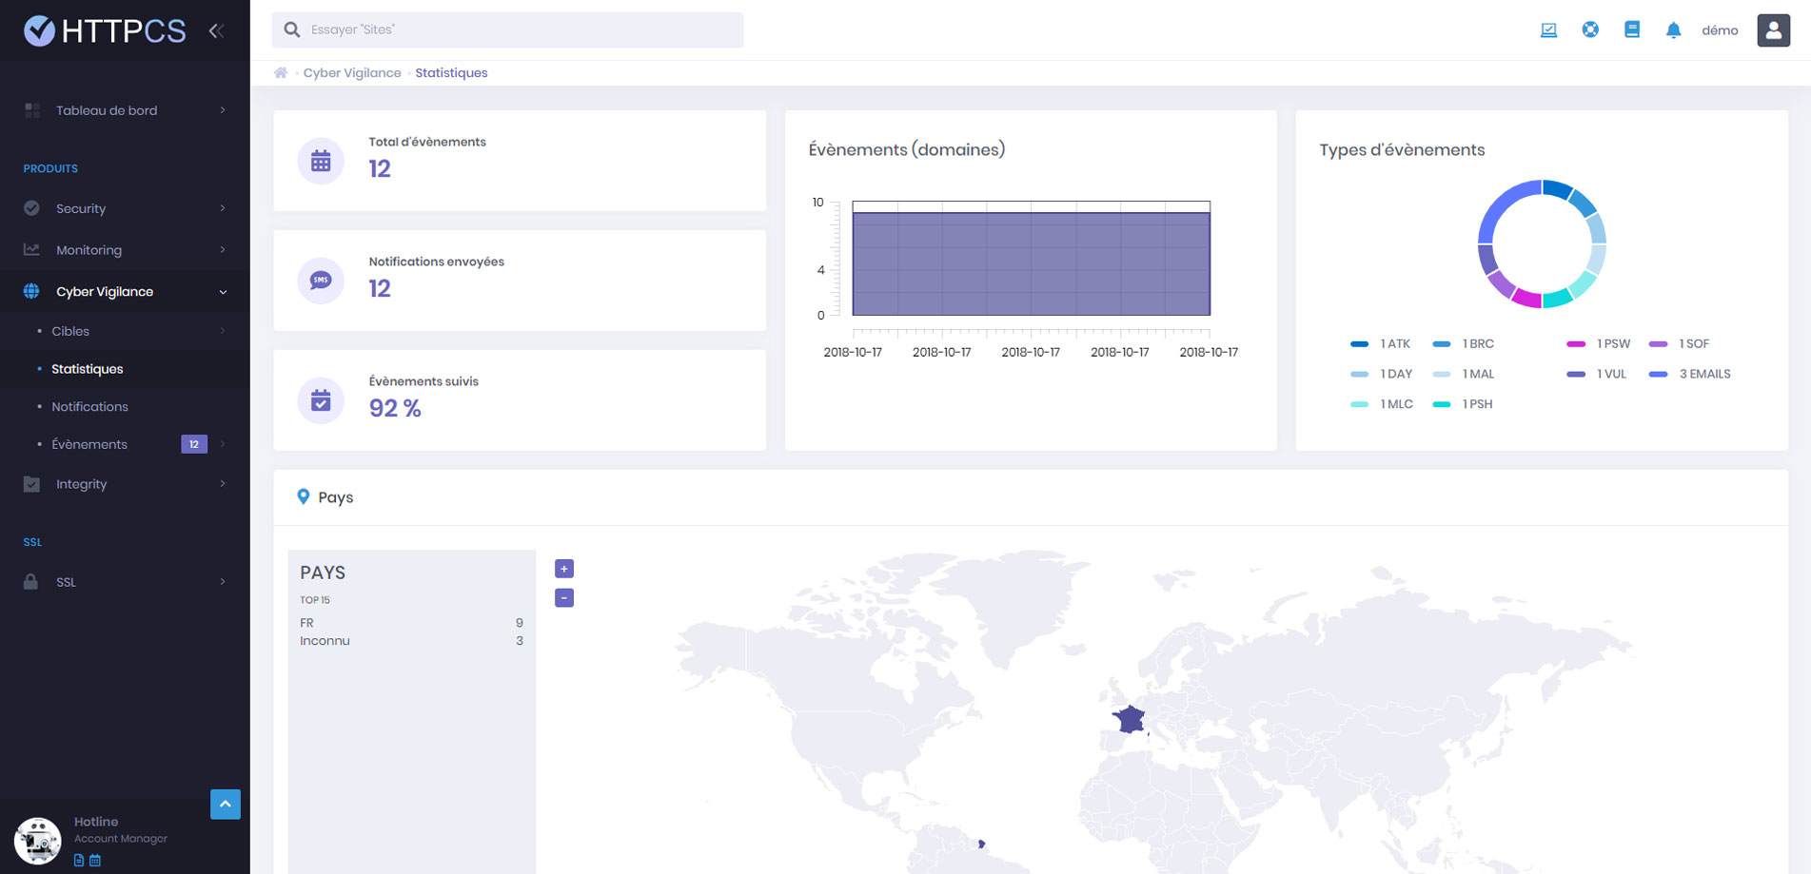Screen dimensions: 1811x874
Task: Open the Évènements menu item
Action: [x=89, y=444]
